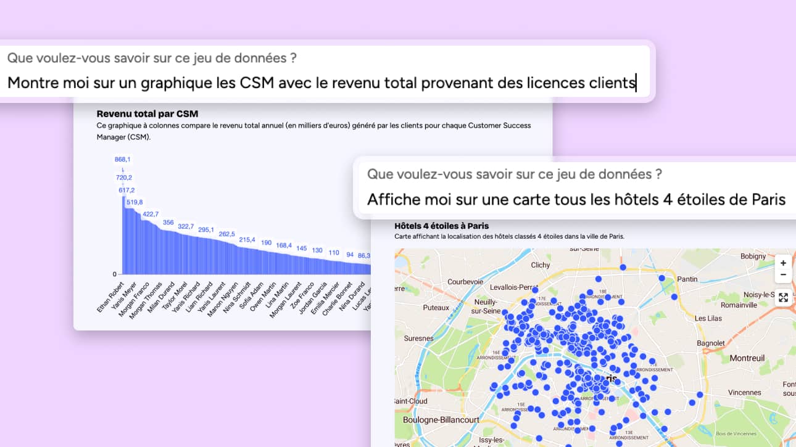Zoom out on the Paris map
Screen dimensions: 796x447
pyautogui.click(x=783, y=275)
